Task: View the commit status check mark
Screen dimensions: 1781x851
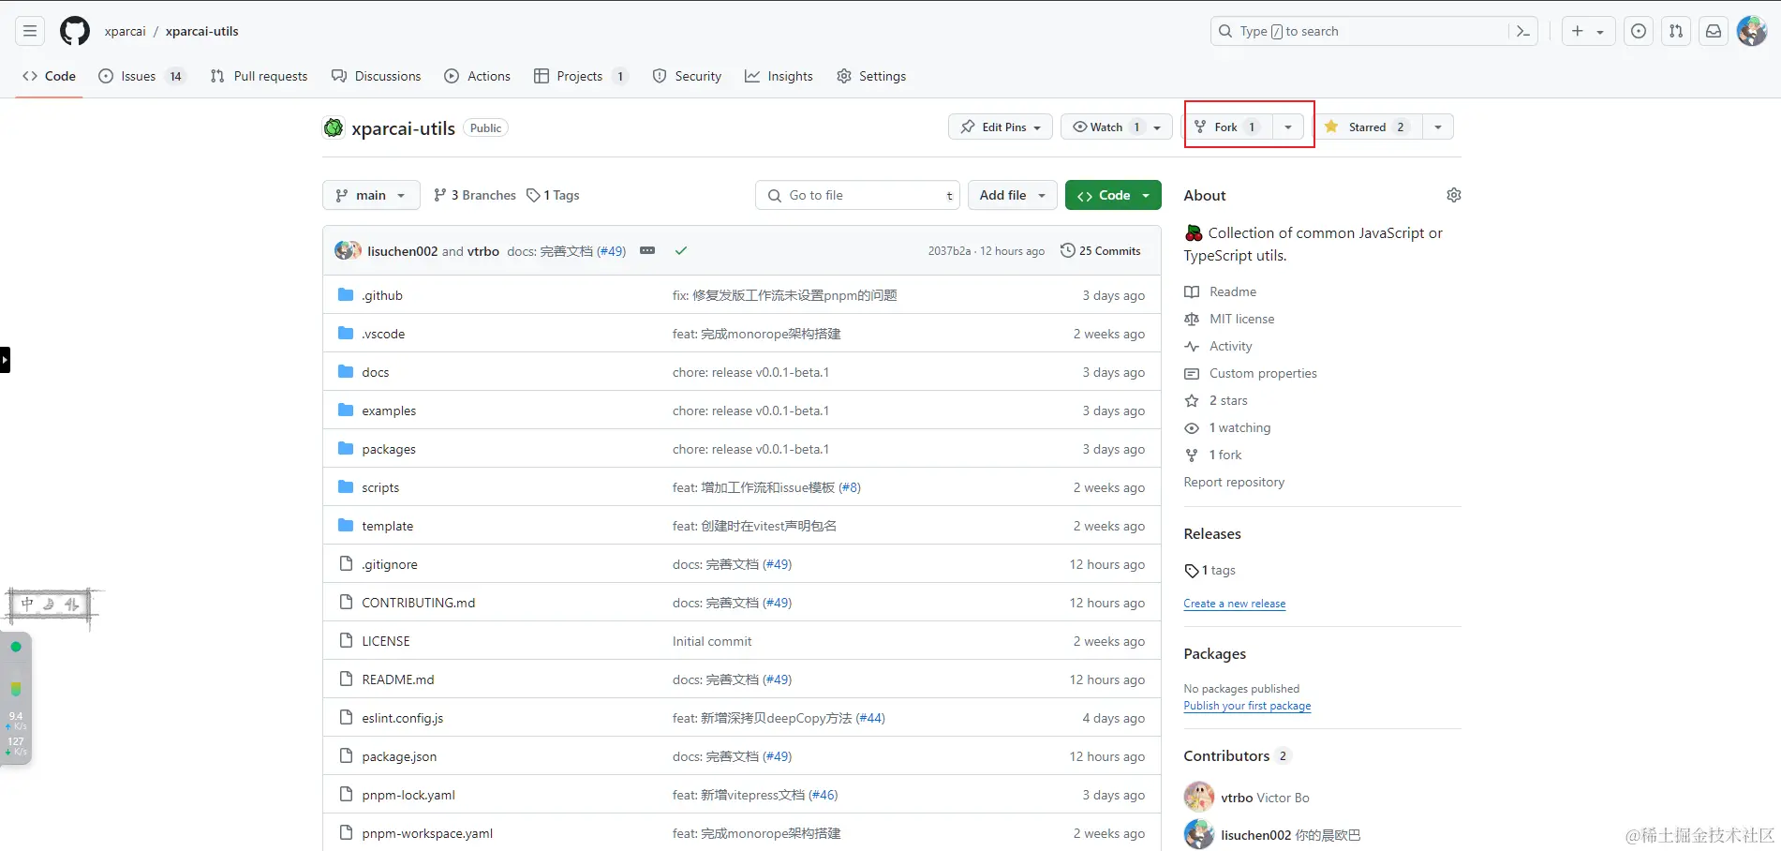Action: [681, 250]
